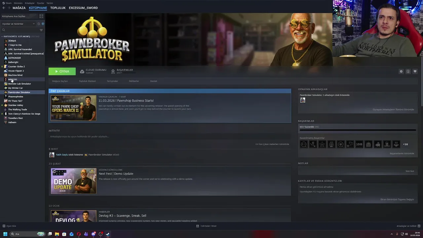423x238 pixels.
Task: Click Kütüphane Ana Sayfası button
Action: (x=19, y=16)
